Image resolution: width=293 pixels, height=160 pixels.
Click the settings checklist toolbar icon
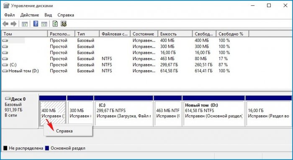point(64,24)
